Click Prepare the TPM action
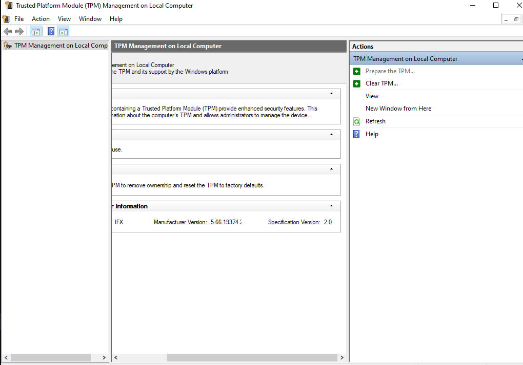Image resolution: width=523 pixels, height=365 pixels. (390, 71)
